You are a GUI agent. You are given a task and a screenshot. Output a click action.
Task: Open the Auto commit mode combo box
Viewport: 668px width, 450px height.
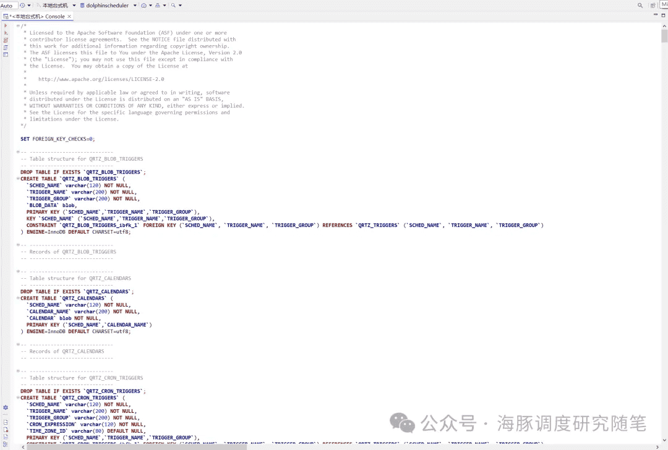[x=7, y=6]
